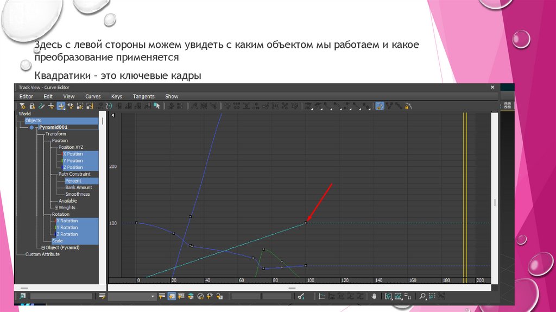Click the four-square layout icon at the toolbar's right end

click(x=508, y=105)
